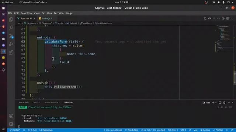The height and width of the screenshot is (132, 236).
Task: Maximize the panel with chevron up
Action: point(229,103)
